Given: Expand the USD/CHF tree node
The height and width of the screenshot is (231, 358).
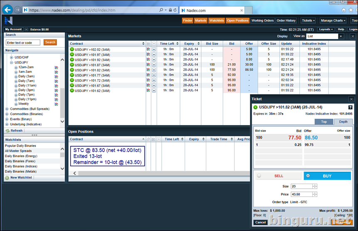Looking at the screenshot, I should [11, 57].
